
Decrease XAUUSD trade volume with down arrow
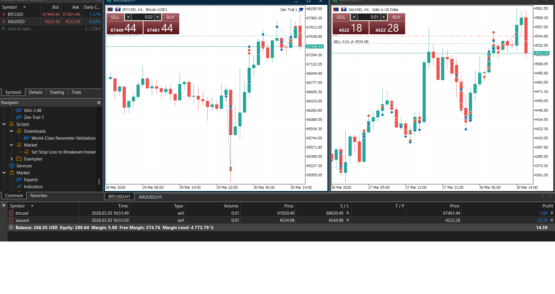tap(354, 17)
